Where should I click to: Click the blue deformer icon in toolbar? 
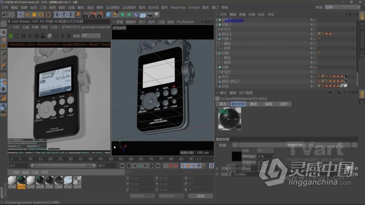point(136,15)
